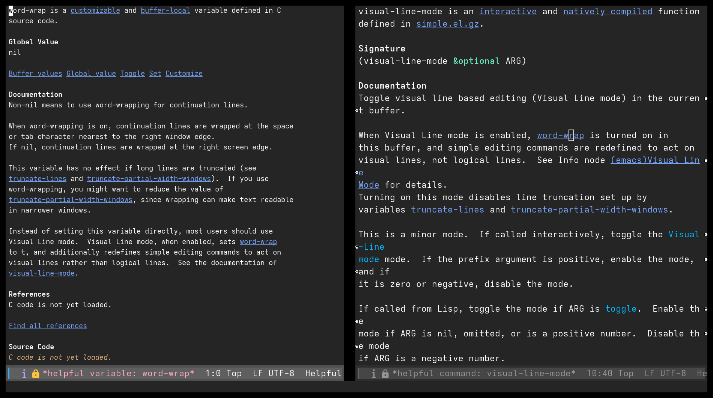
Task: Open the visual-line-mode documentation link
Action: pyautogui.click(x=42, y=273)
